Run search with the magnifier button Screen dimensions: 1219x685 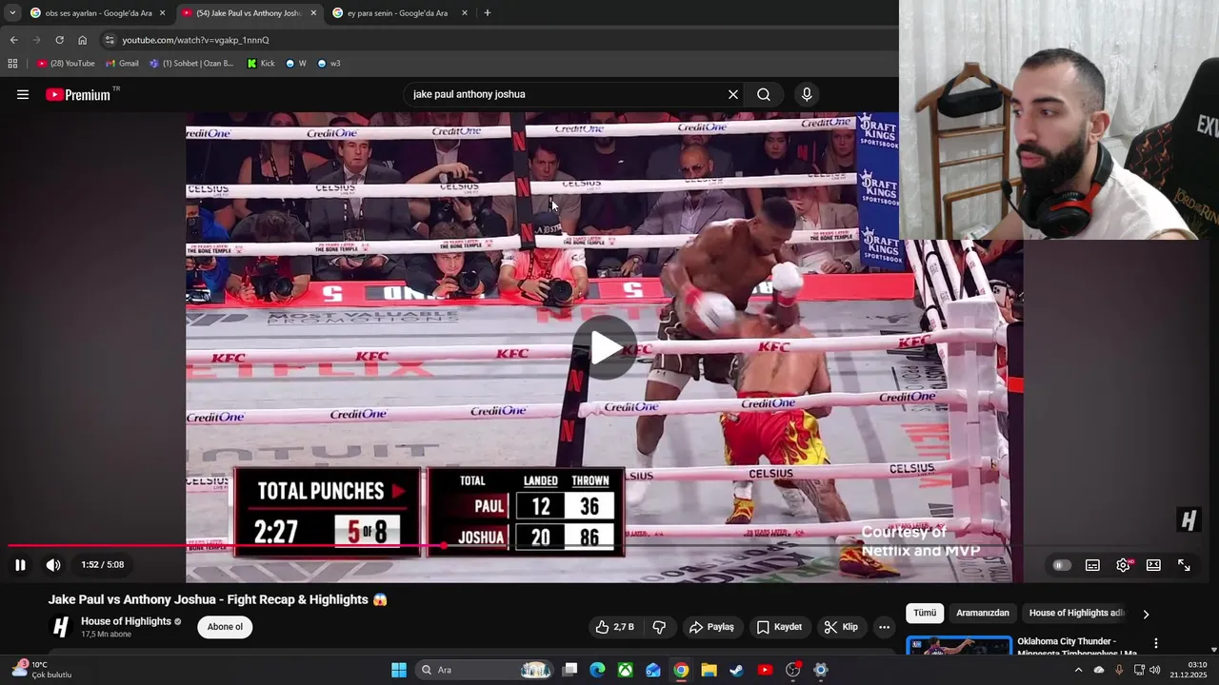(764, 94)
